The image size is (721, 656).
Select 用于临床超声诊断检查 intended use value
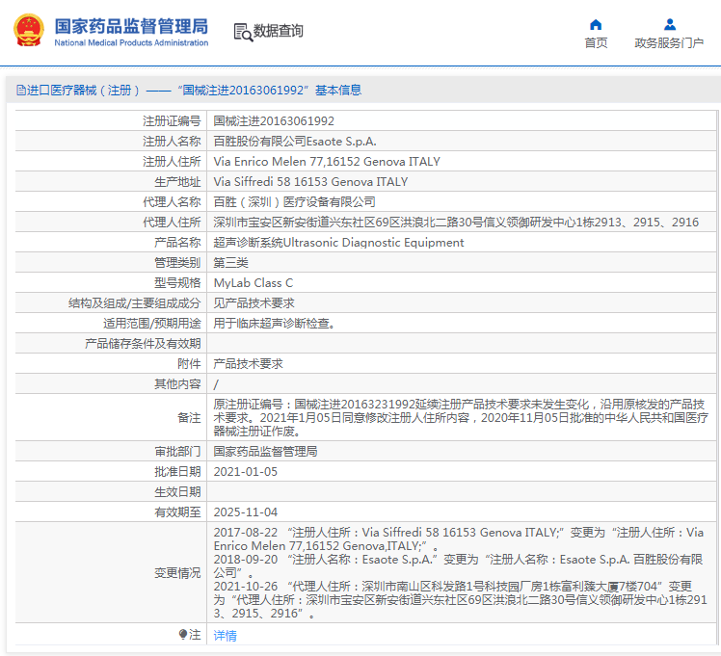click(274, 324)
